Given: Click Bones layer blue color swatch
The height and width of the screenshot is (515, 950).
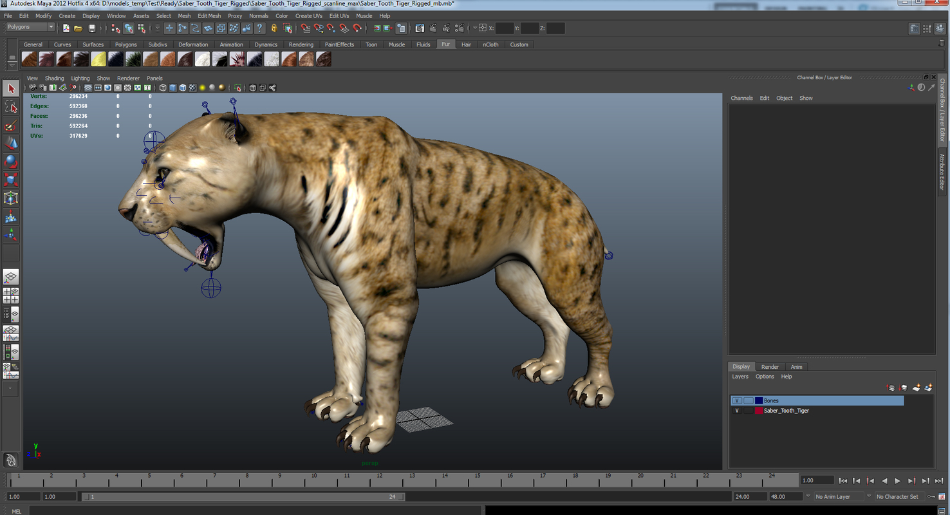Looking at the screenshot, I should tap(759, 400).
